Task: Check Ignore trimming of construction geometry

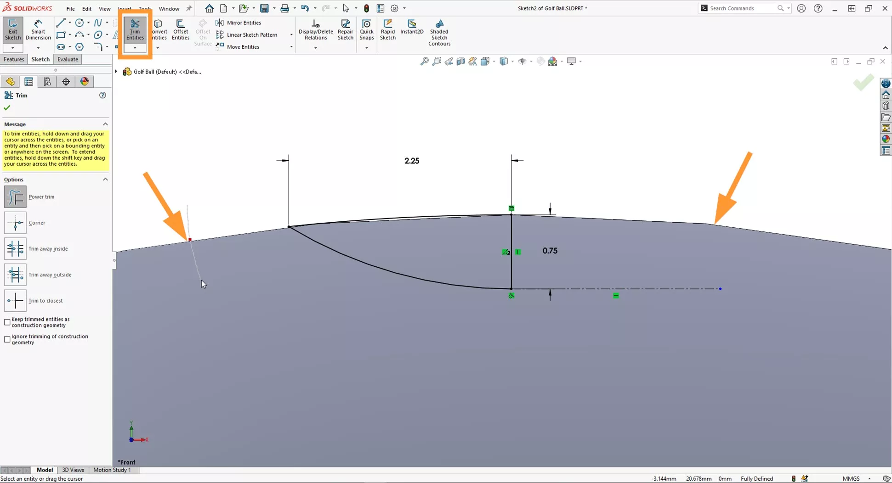Action: (x=7, y=339)
